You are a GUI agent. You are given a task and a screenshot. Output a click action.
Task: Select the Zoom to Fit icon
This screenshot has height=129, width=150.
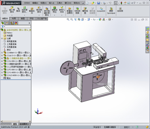click(x=68, y=20)
